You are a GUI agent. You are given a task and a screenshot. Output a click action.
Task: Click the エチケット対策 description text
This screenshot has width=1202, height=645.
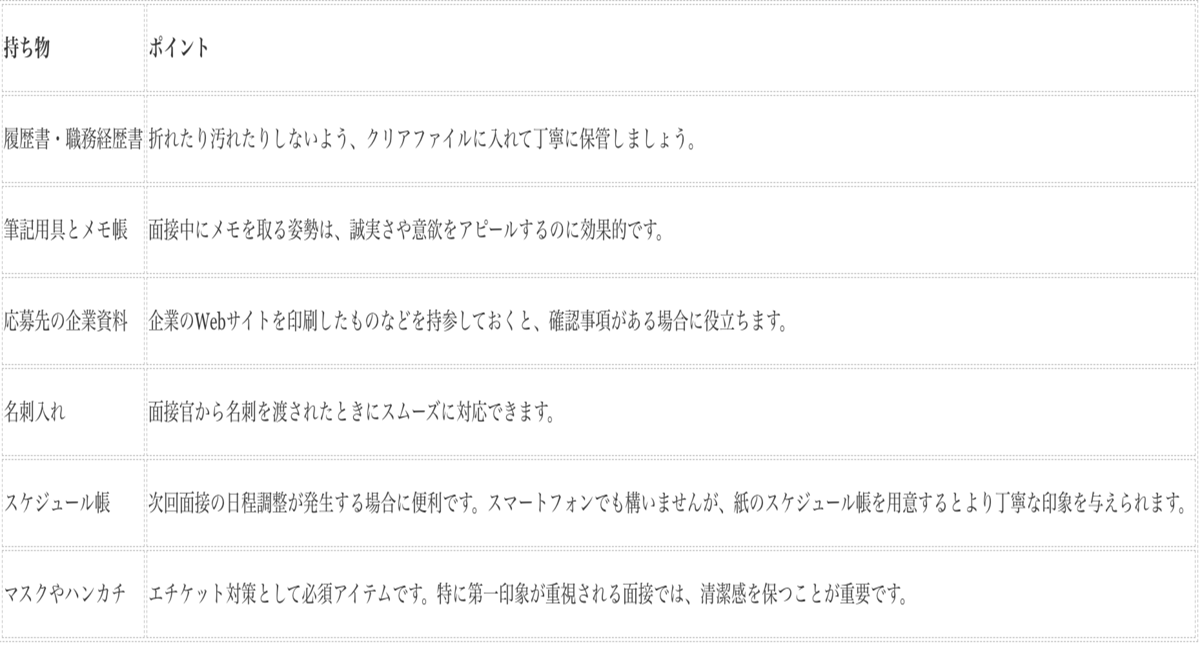point(529,594)
